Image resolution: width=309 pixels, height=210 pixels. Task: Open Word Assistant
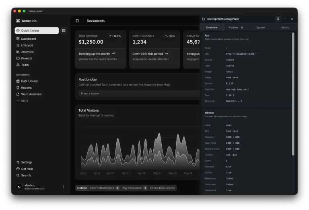pyautogui.click(x=41, y=94)
